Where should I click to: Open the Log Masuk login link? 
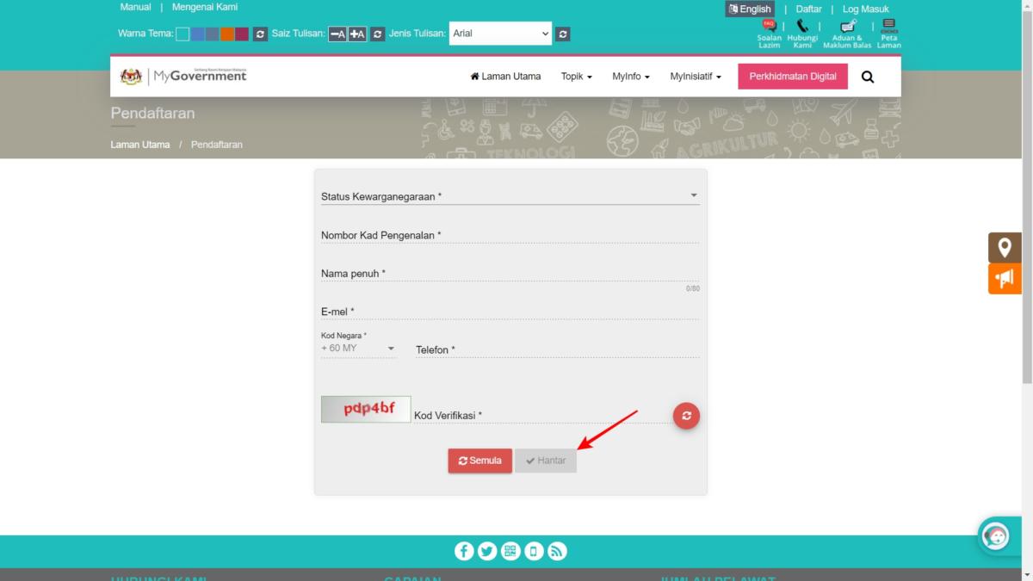click(866, 9)
